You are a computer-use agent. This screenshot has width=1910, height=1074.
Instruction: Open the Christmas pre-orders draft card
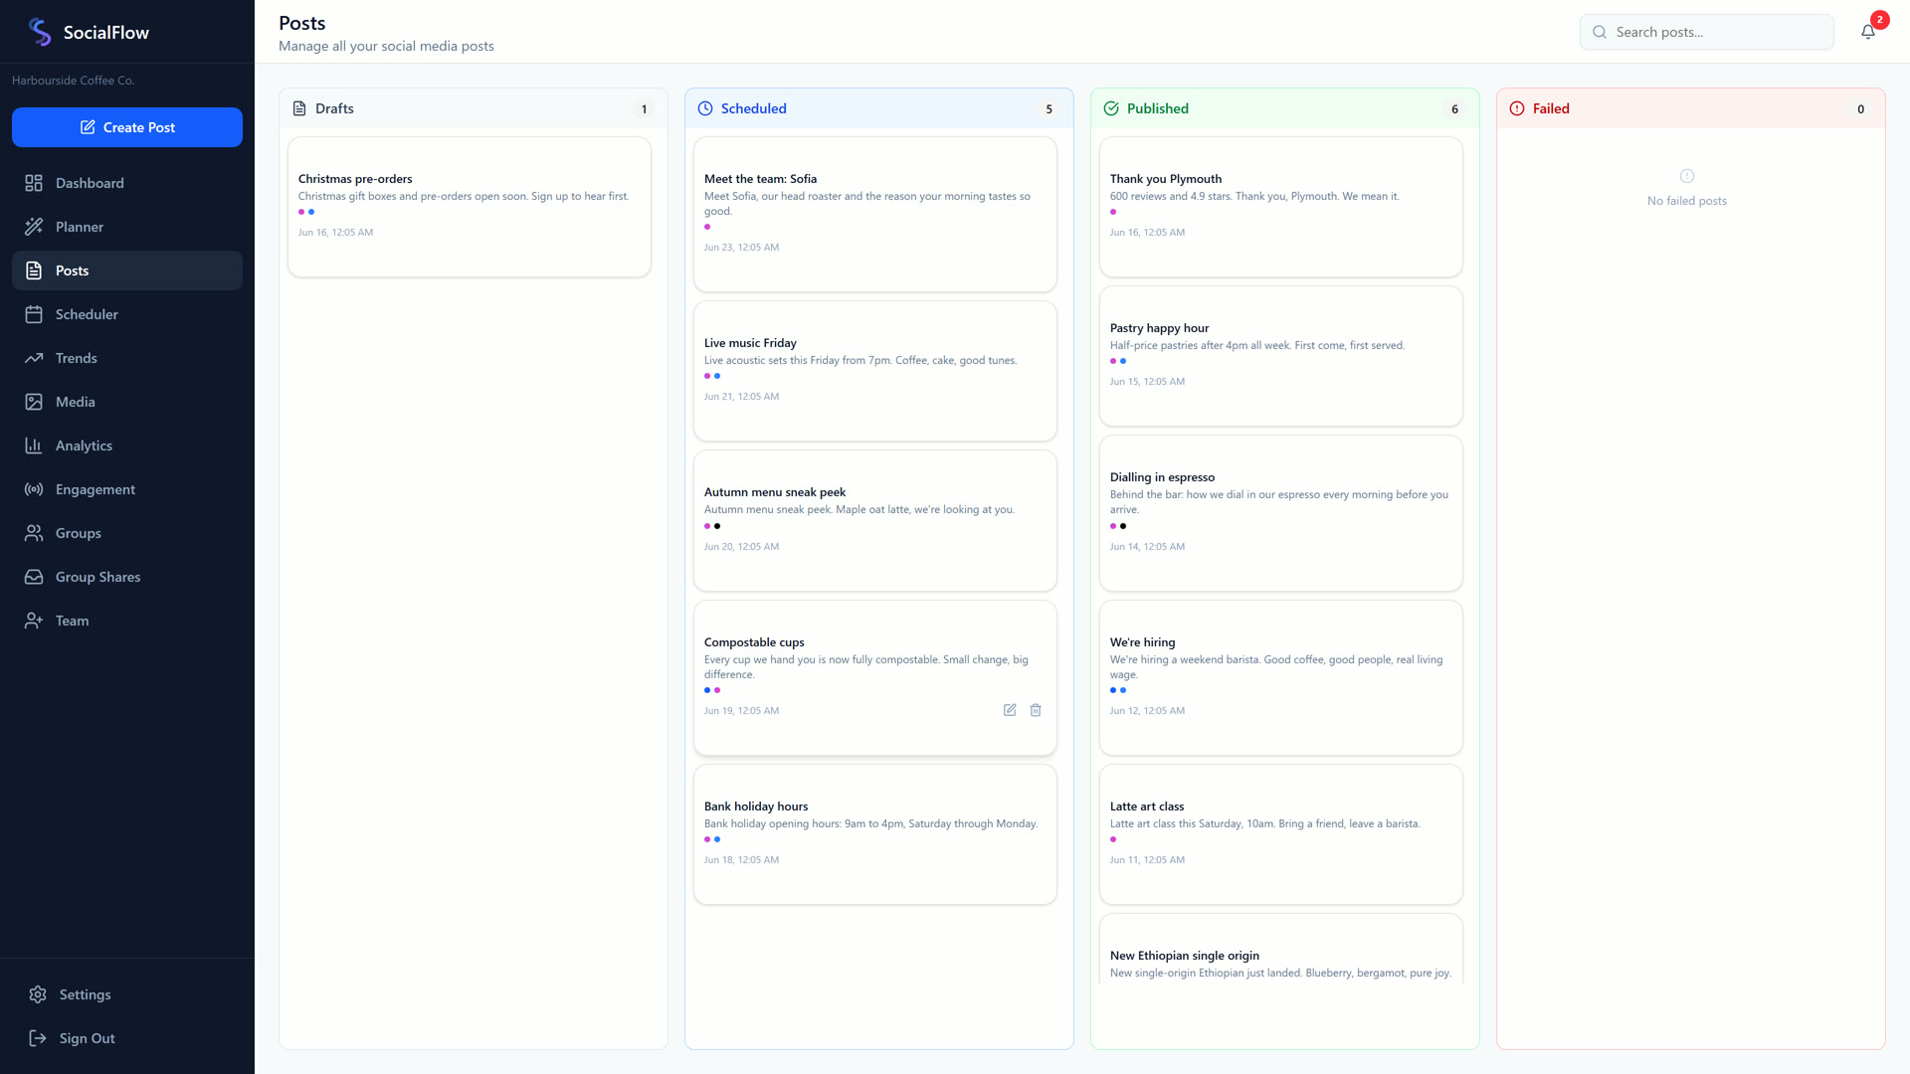470,207
